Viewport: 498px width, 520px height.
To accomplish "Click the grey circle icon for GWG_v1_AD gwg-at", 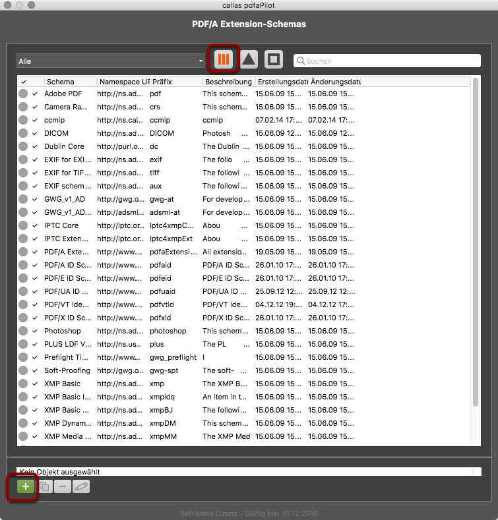I will (23, 199).
